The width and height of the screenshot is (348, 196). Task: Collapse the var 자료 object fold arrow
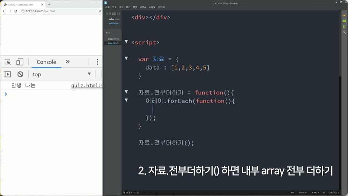pyautogui.click(x=126, y=58)
